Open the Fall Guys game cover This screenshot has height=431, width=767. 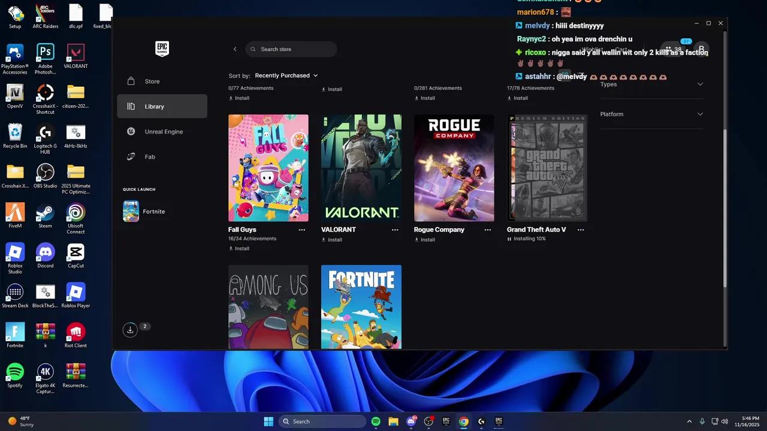(268, 168)
